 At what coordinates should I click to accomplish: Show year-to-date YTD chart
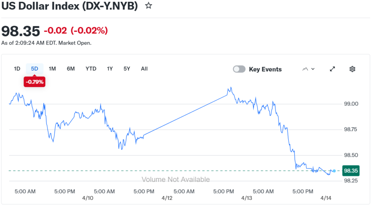(91, 69)
